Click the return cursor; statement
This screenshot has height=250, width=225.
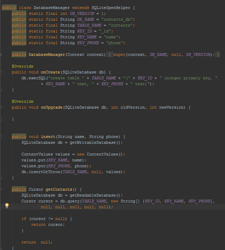click(48, 224)
